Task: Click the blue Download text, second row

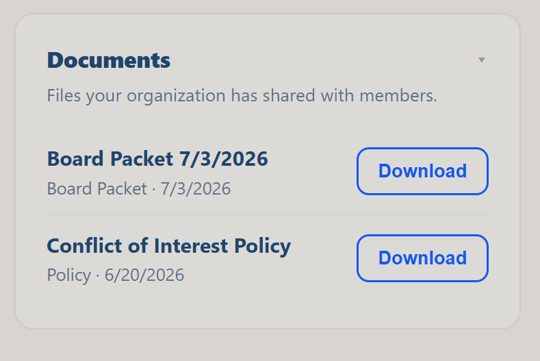Action: point(422,258)
